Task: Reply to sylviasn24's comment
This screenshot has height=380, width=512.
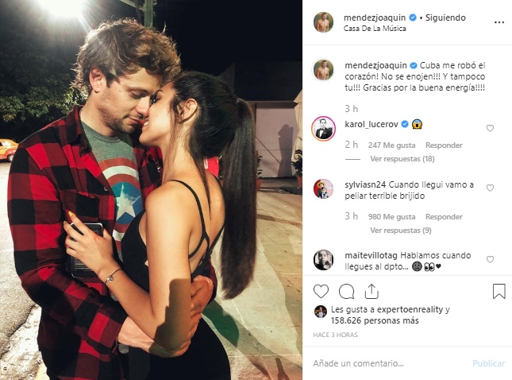Action: click(444, 217)
